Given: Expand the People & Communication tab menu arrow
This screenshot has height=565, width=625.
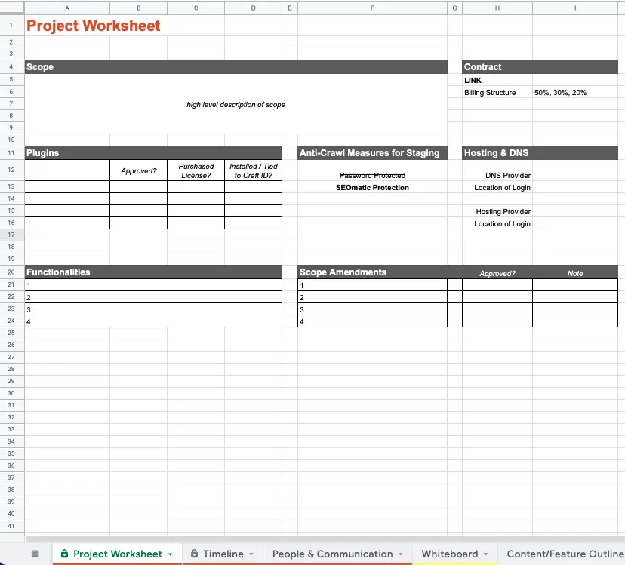Looking at the screenshot, I should (401, 554).
